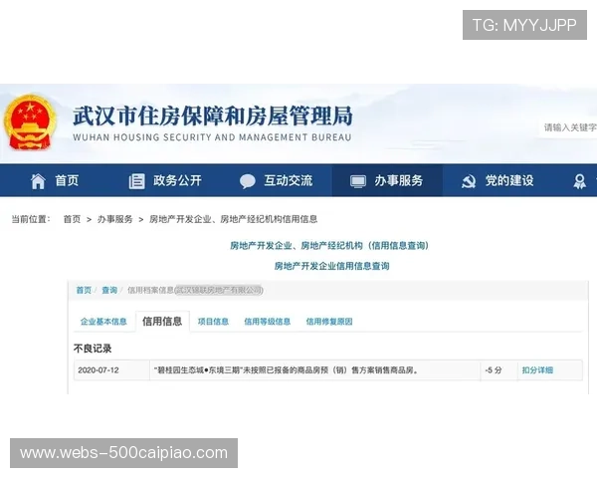This screenshot has height=478, width=597.
Task: Click the 信用档案信息 company name text
Action: pos(195,290)
